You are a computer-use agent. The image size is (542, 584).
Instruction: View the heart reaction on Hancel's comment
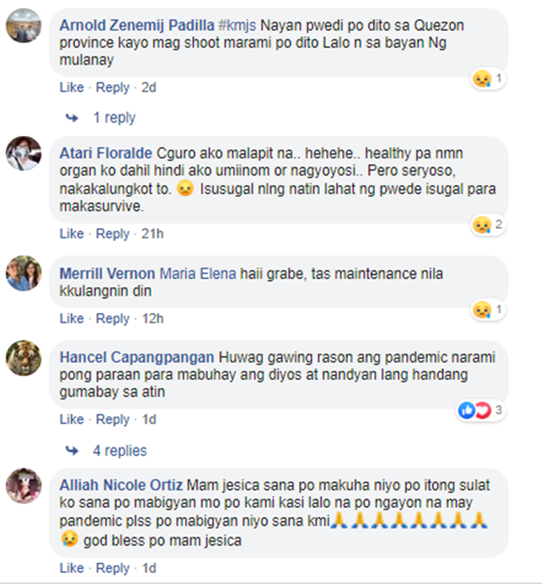point(483,411)
